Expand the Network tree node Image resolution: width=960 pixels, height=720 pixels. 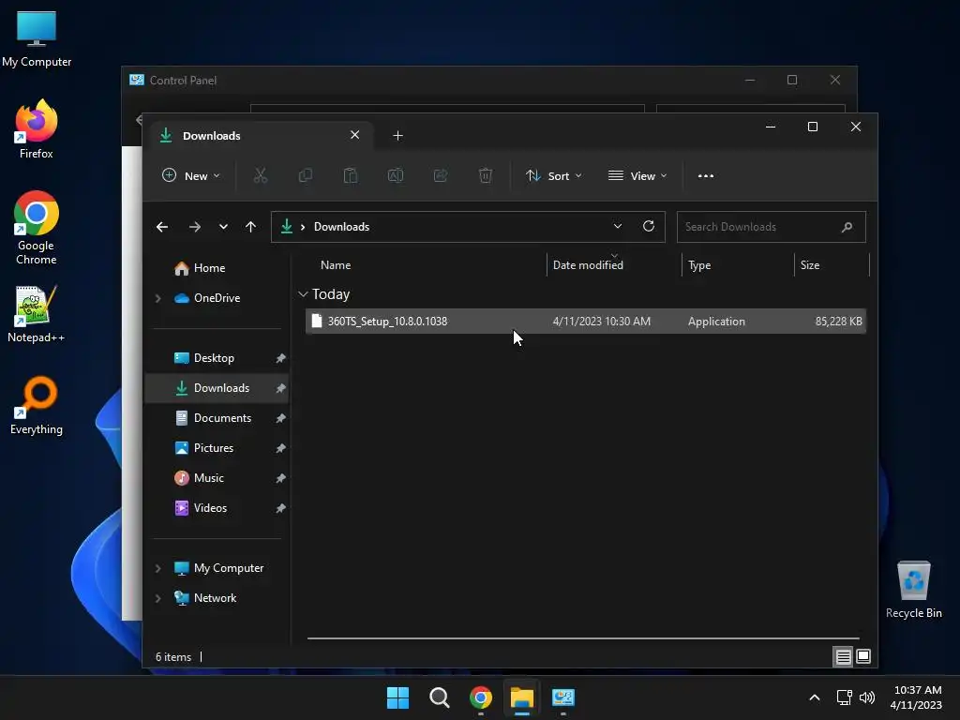[157, 598]
